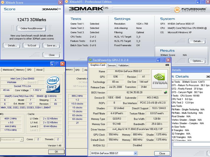Click the Close button in GPU-Z
210x157 pixels.
coord(162,153)
